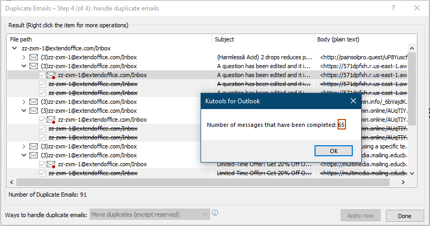Viewport: 430px width, 226px height.
Task: Collapse the group row showing body 'nin.online/AUqTIY.'
Action: pyautogui.click(x=24, y=111)
